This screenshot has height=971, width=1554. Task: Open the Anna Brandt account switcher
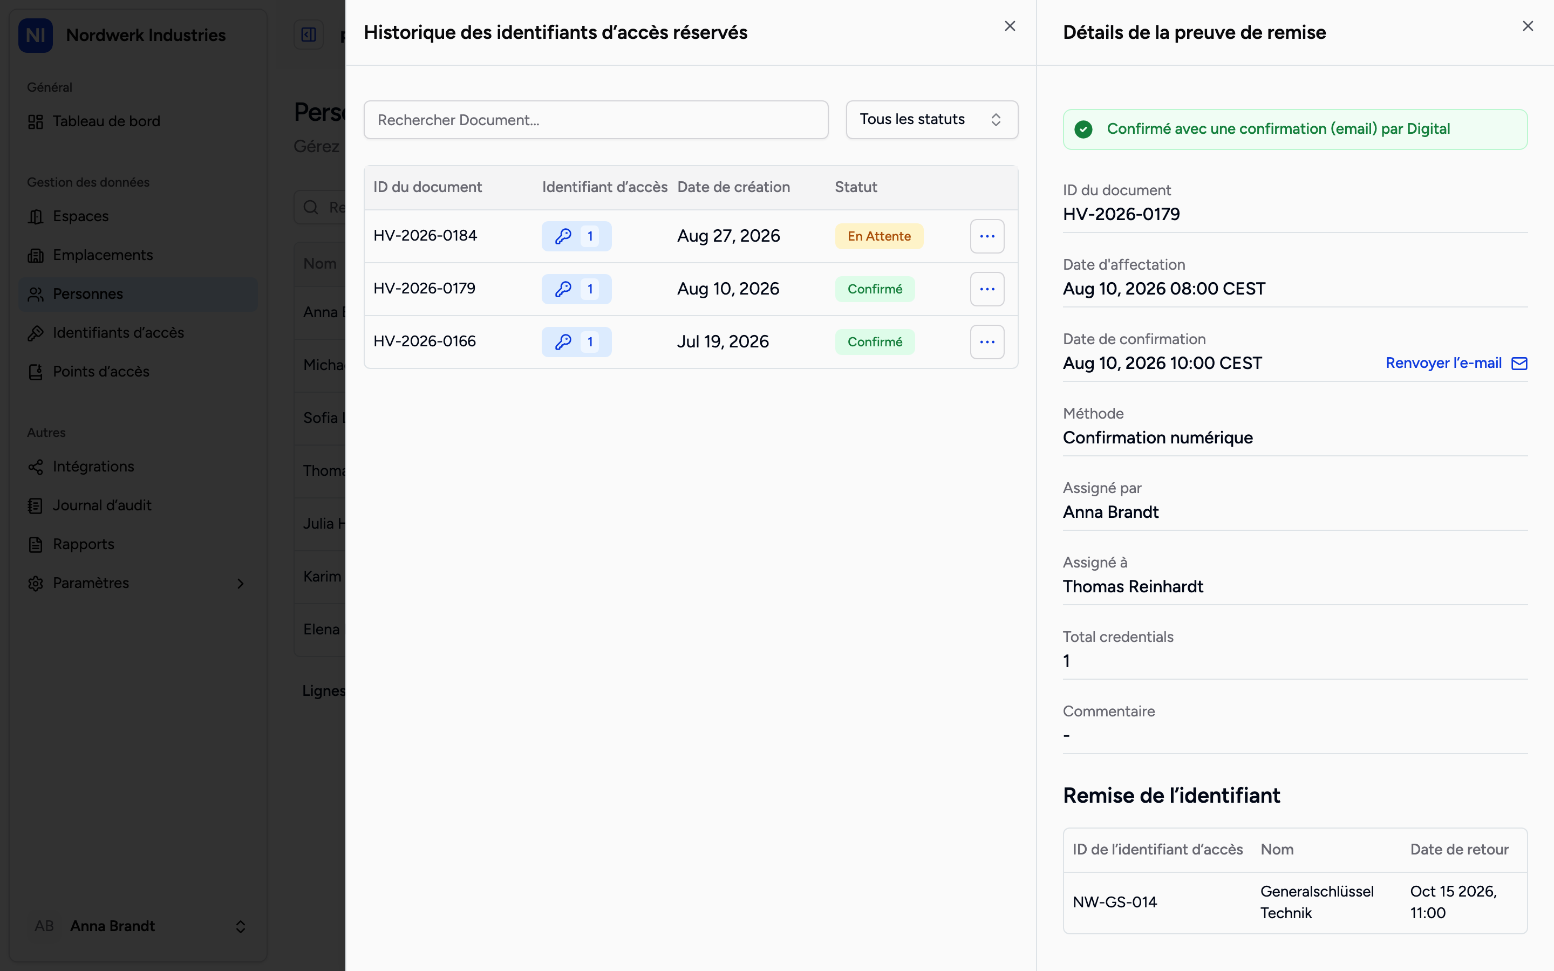click(x=138, y=926)
